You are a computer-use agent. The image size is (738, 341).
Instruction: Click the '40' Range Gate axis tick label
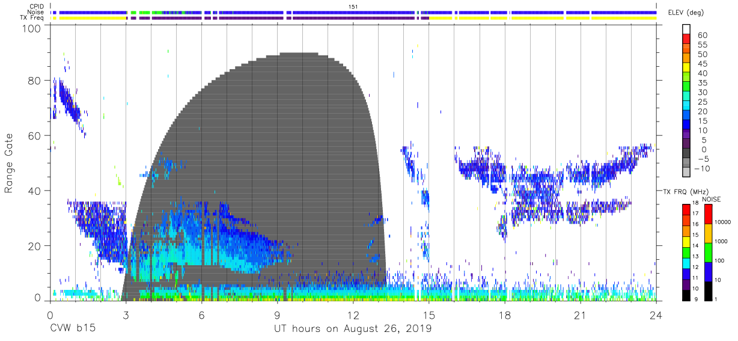coord(34,191)
